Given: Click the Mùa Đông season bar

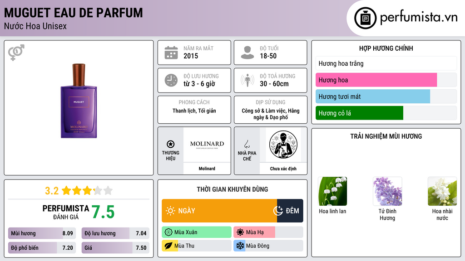Looking at the screenshot, I should click(268, 246).
